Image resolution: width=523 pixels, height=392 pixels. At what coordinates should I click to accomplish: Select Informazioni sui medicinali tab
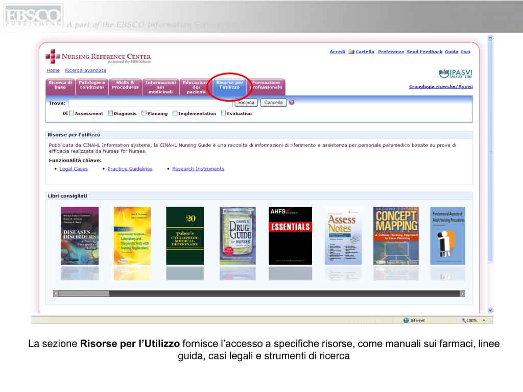pos(160,87)
